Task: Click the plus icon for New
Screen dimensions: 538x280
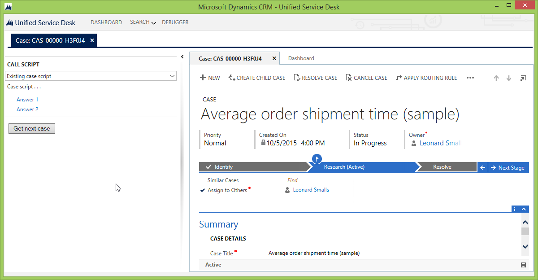Action: 203,78
